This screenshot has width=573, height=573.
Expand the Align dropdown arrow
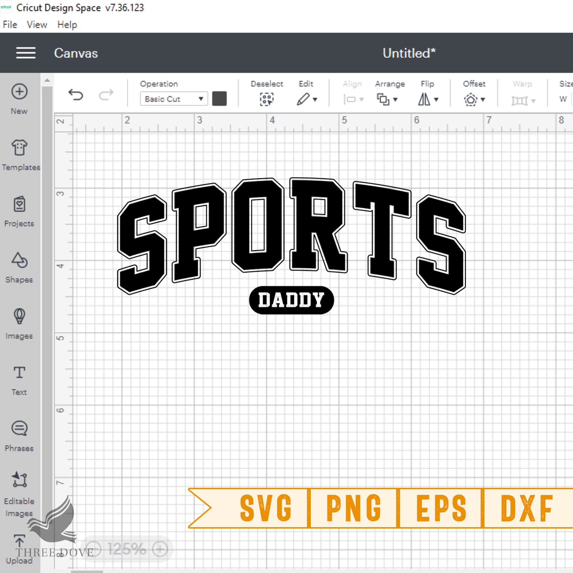362,100
